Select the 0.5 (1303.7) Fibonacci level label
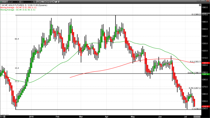Image resolution: width=210 pixels, height=118 pixels. 195,61
